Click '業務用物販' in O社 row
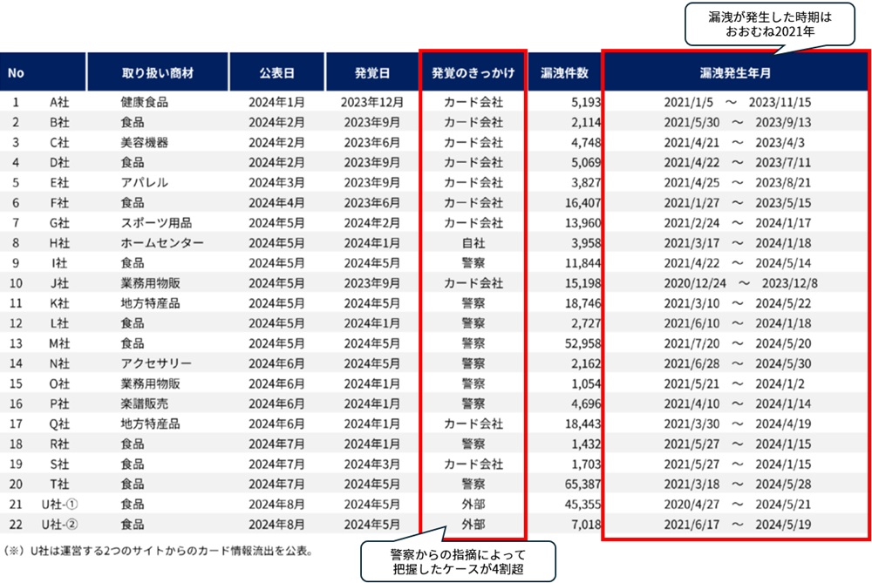 click(x=150, y=383)
